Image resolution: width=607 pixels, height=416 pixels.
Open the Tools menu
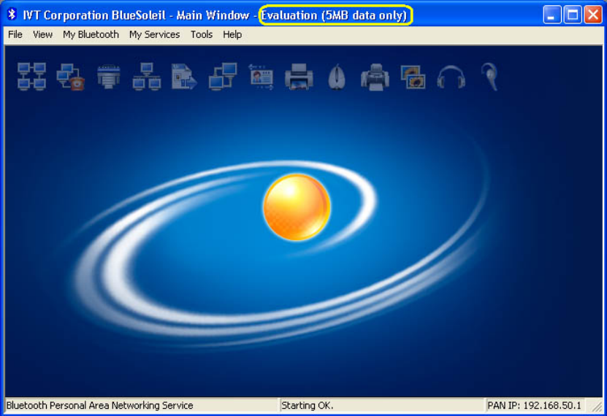[202, 34]
